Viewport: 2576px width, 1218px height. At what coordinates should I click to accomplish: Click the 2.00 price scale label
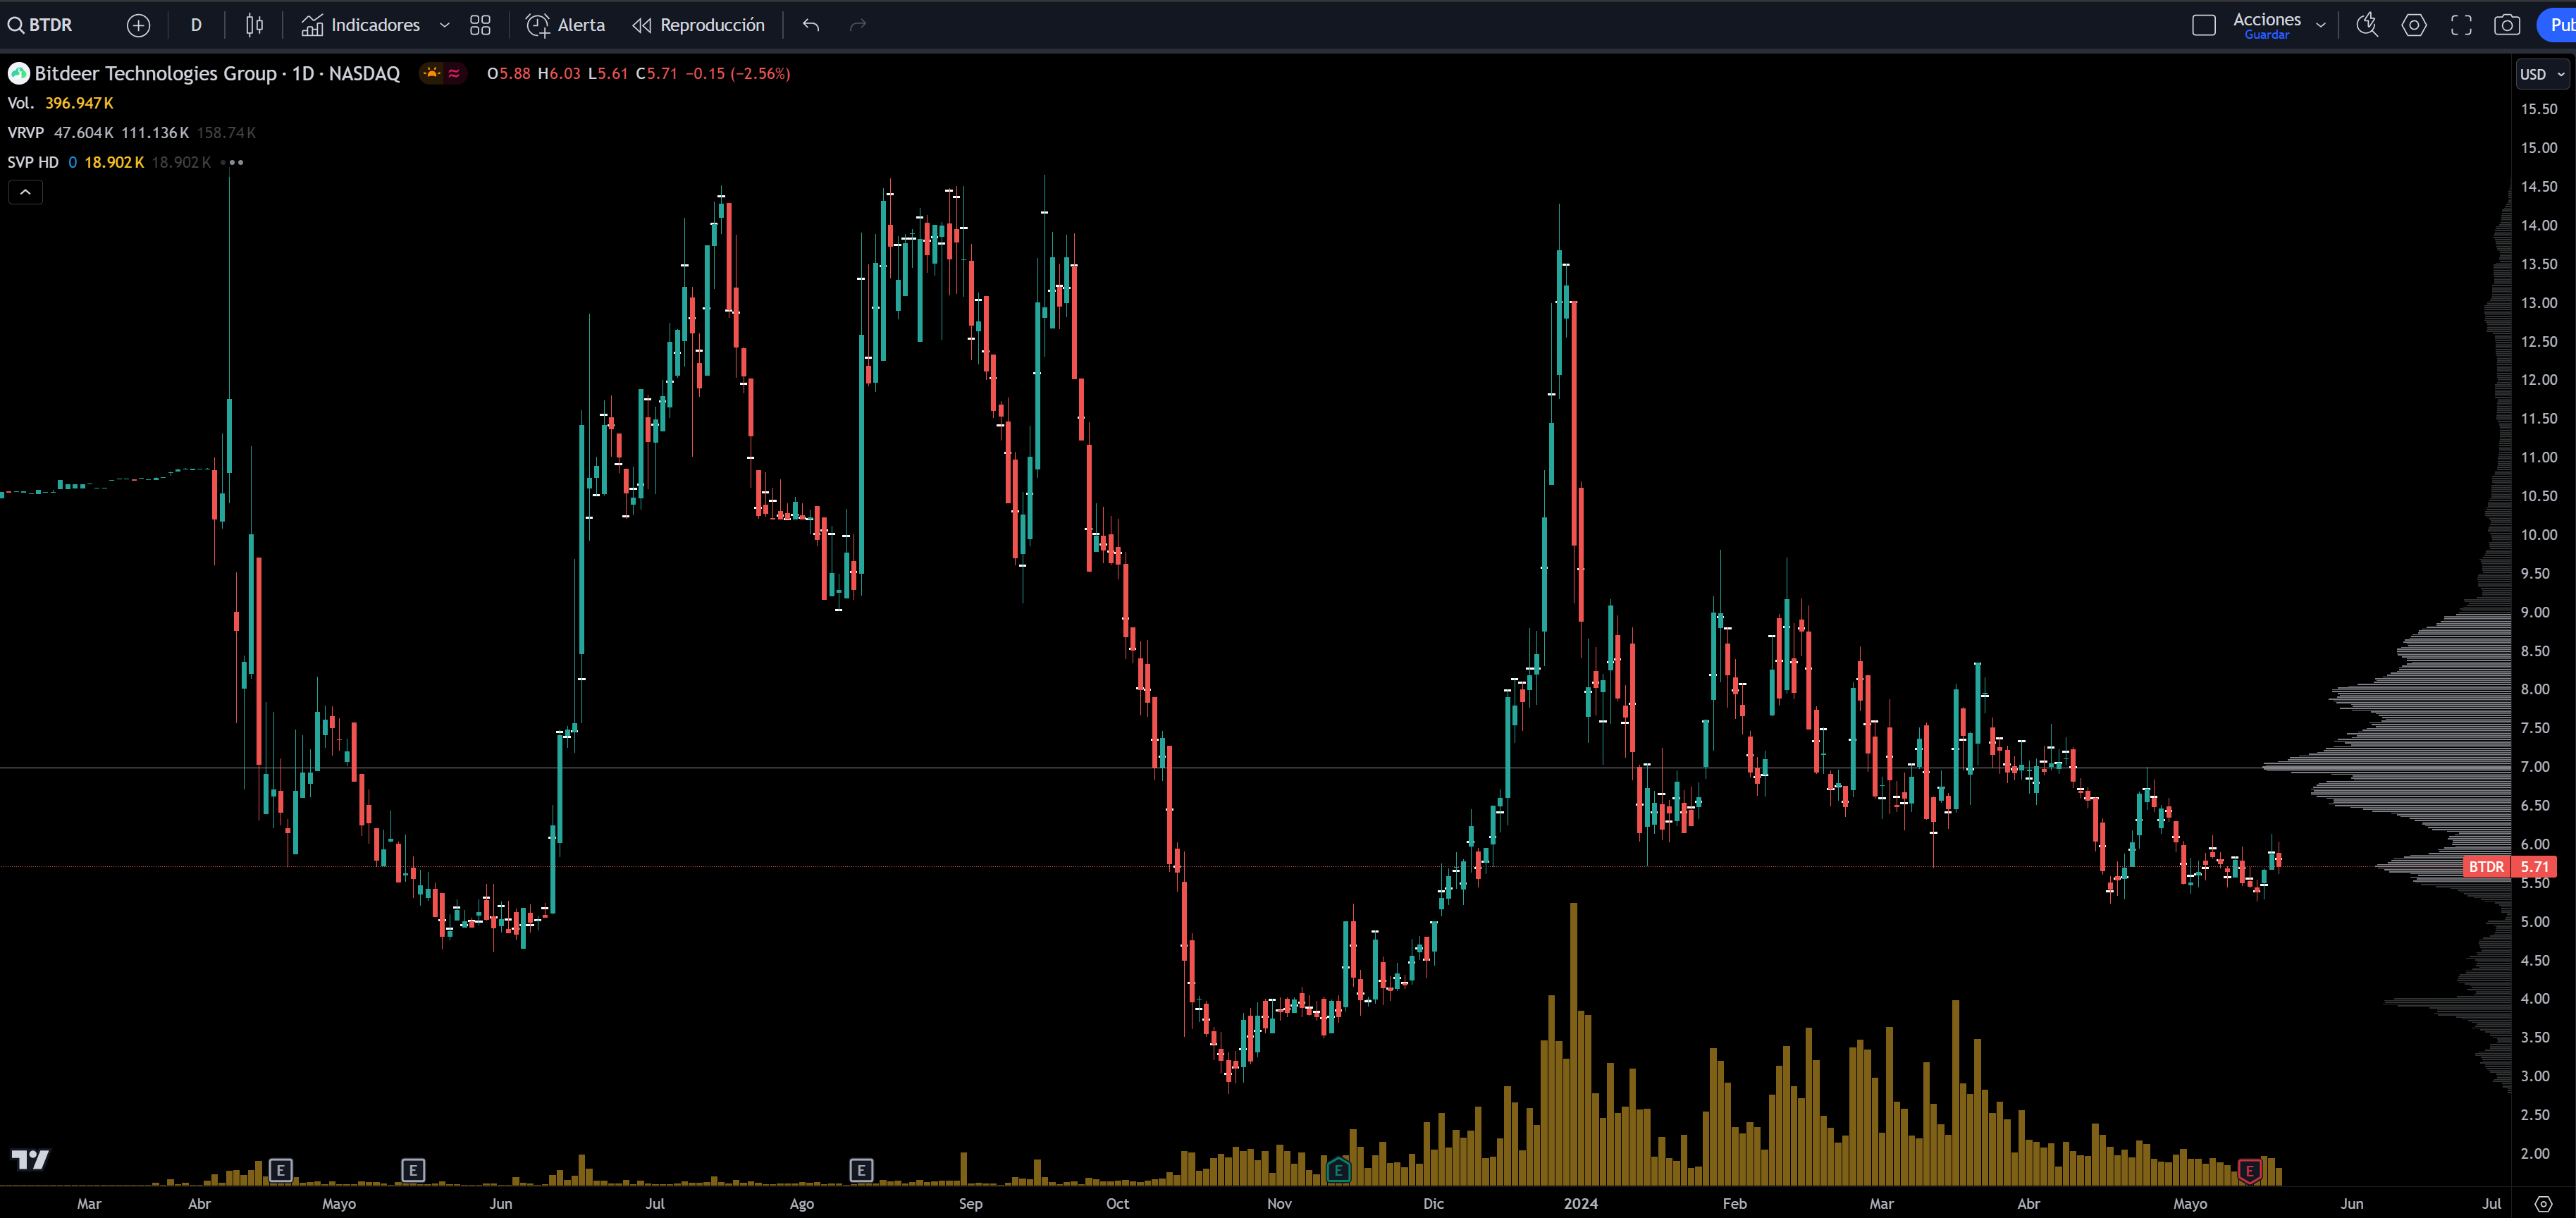2535,1153
